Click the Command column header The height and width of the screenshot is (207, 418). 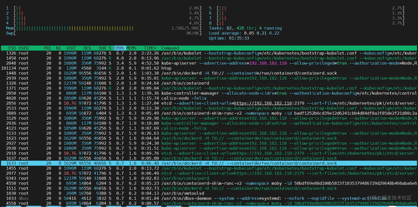170,48
